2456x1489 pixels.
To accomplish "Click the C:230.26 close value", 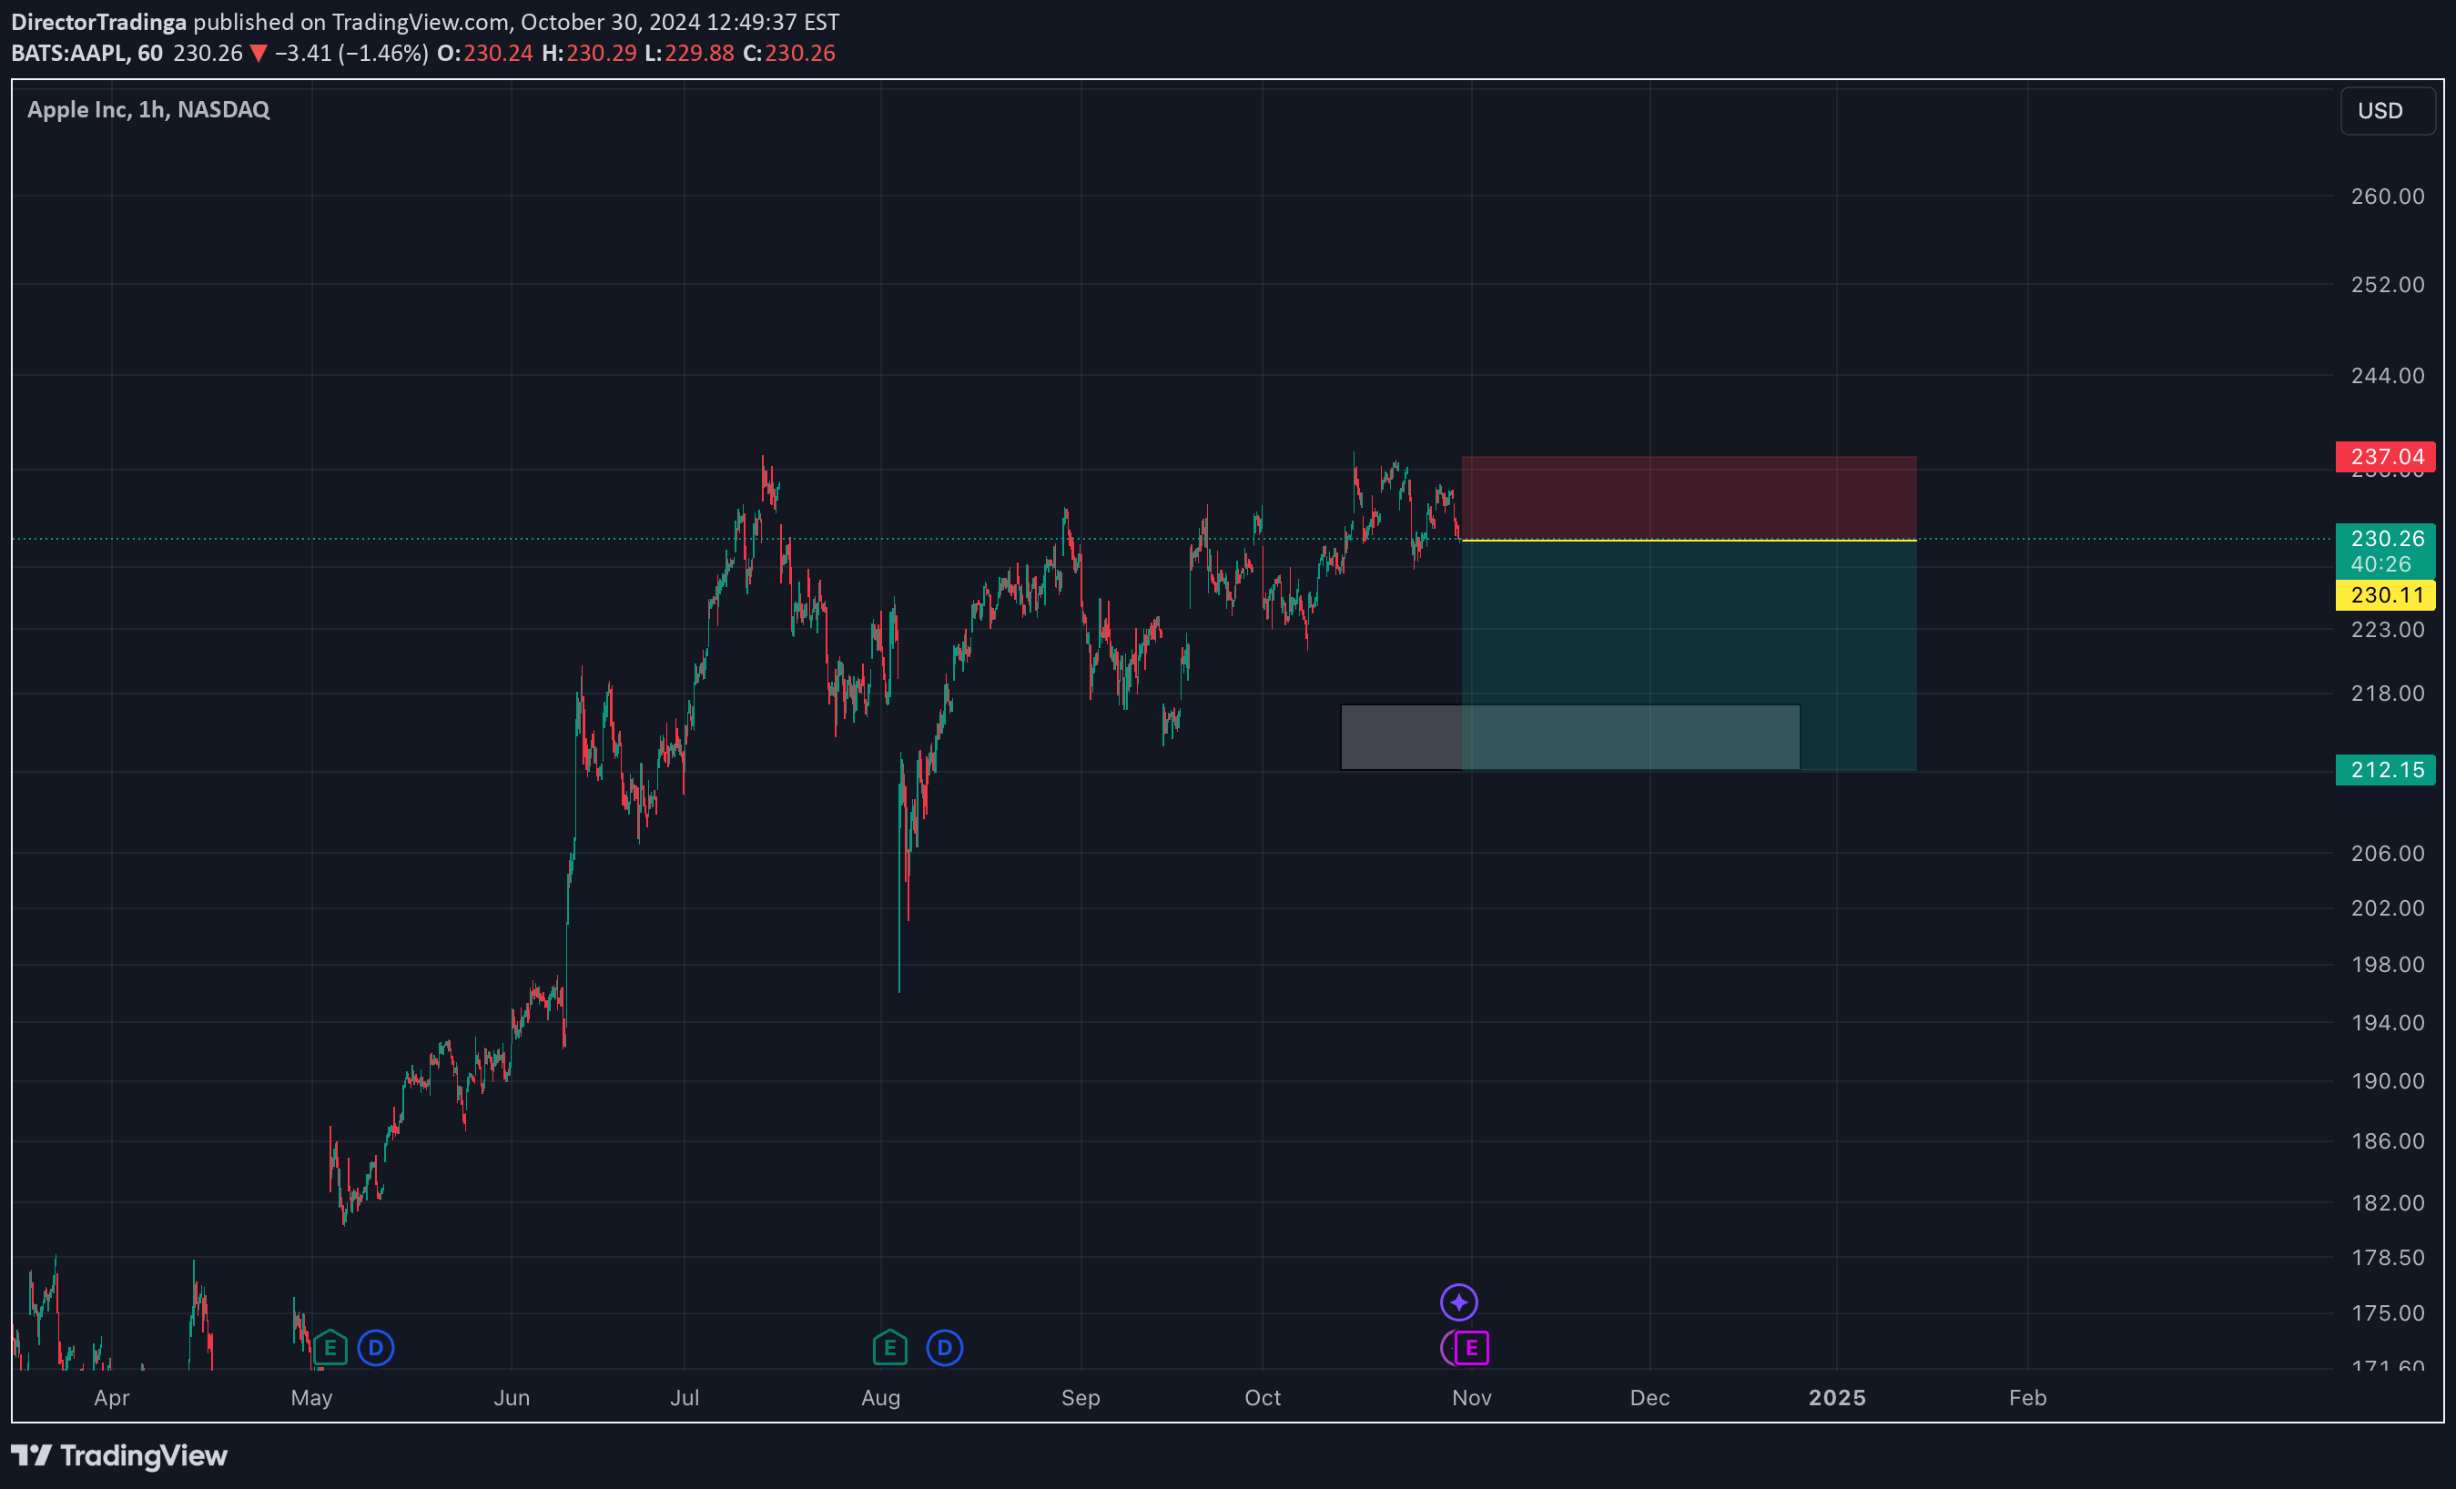I will (789, 53).
